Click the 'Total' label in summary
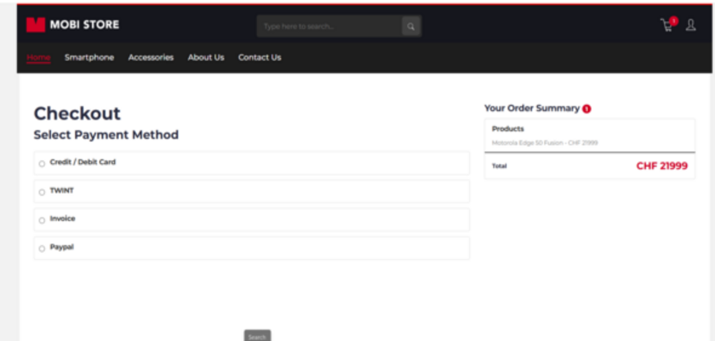Image resolution: width=715 pixels, height=341 pixels. [x=499, y=166]
